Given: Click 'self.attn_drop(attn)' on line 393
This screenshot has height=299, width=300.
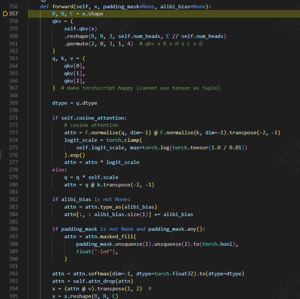Looking at the screenshot, I should pyautogui.click(x=103, y=281).
